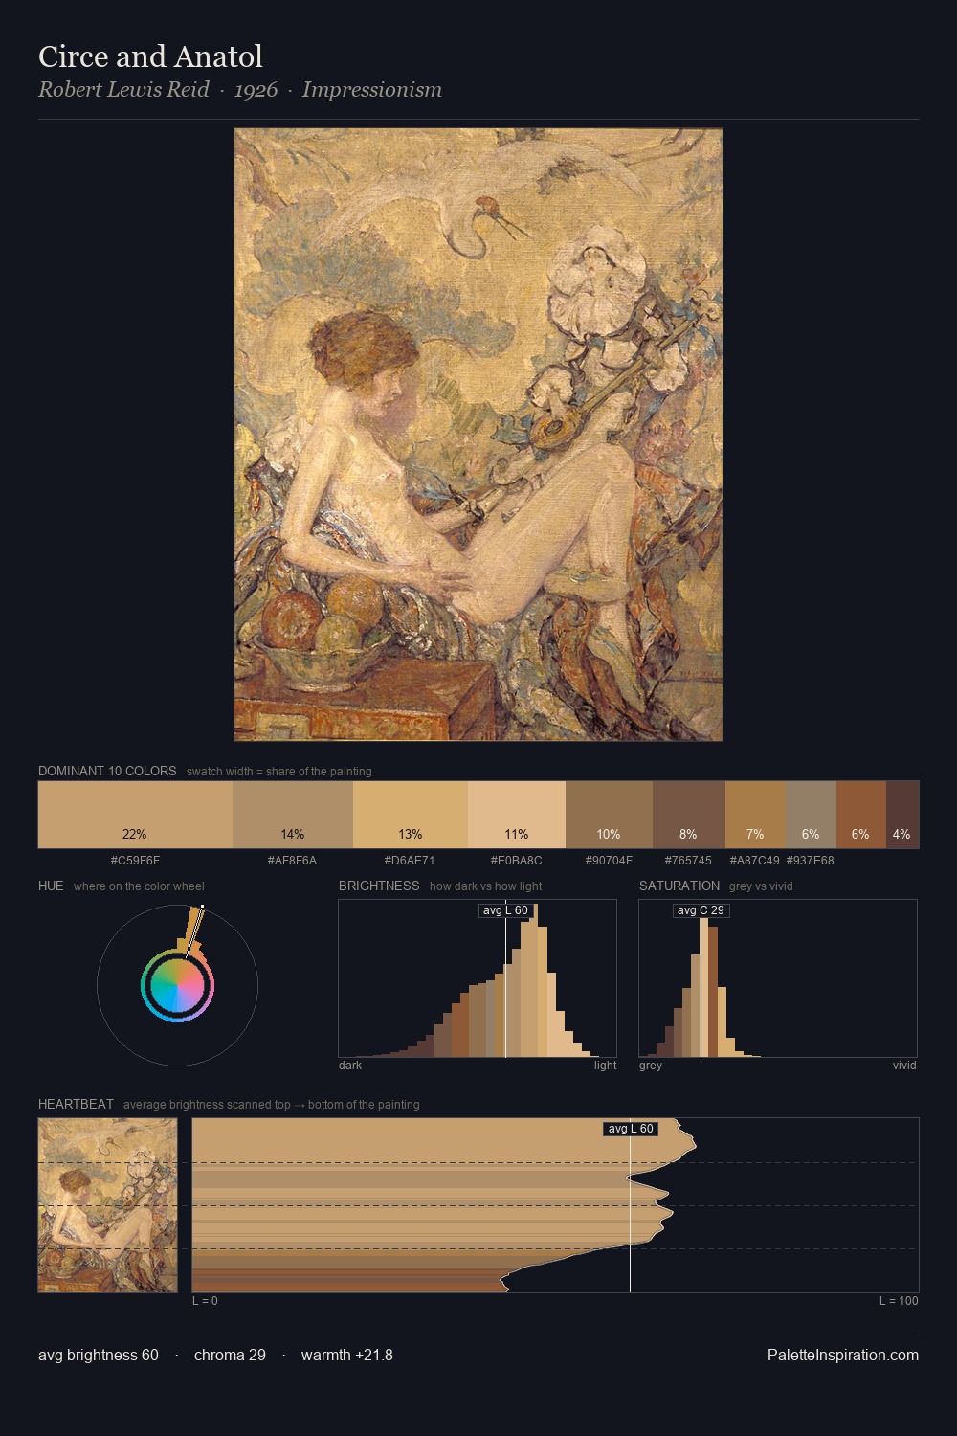This screenshot has width=957, height=1436.
Task: Click the 'grey' axis label under saturation
Action: pos(651,1065)
